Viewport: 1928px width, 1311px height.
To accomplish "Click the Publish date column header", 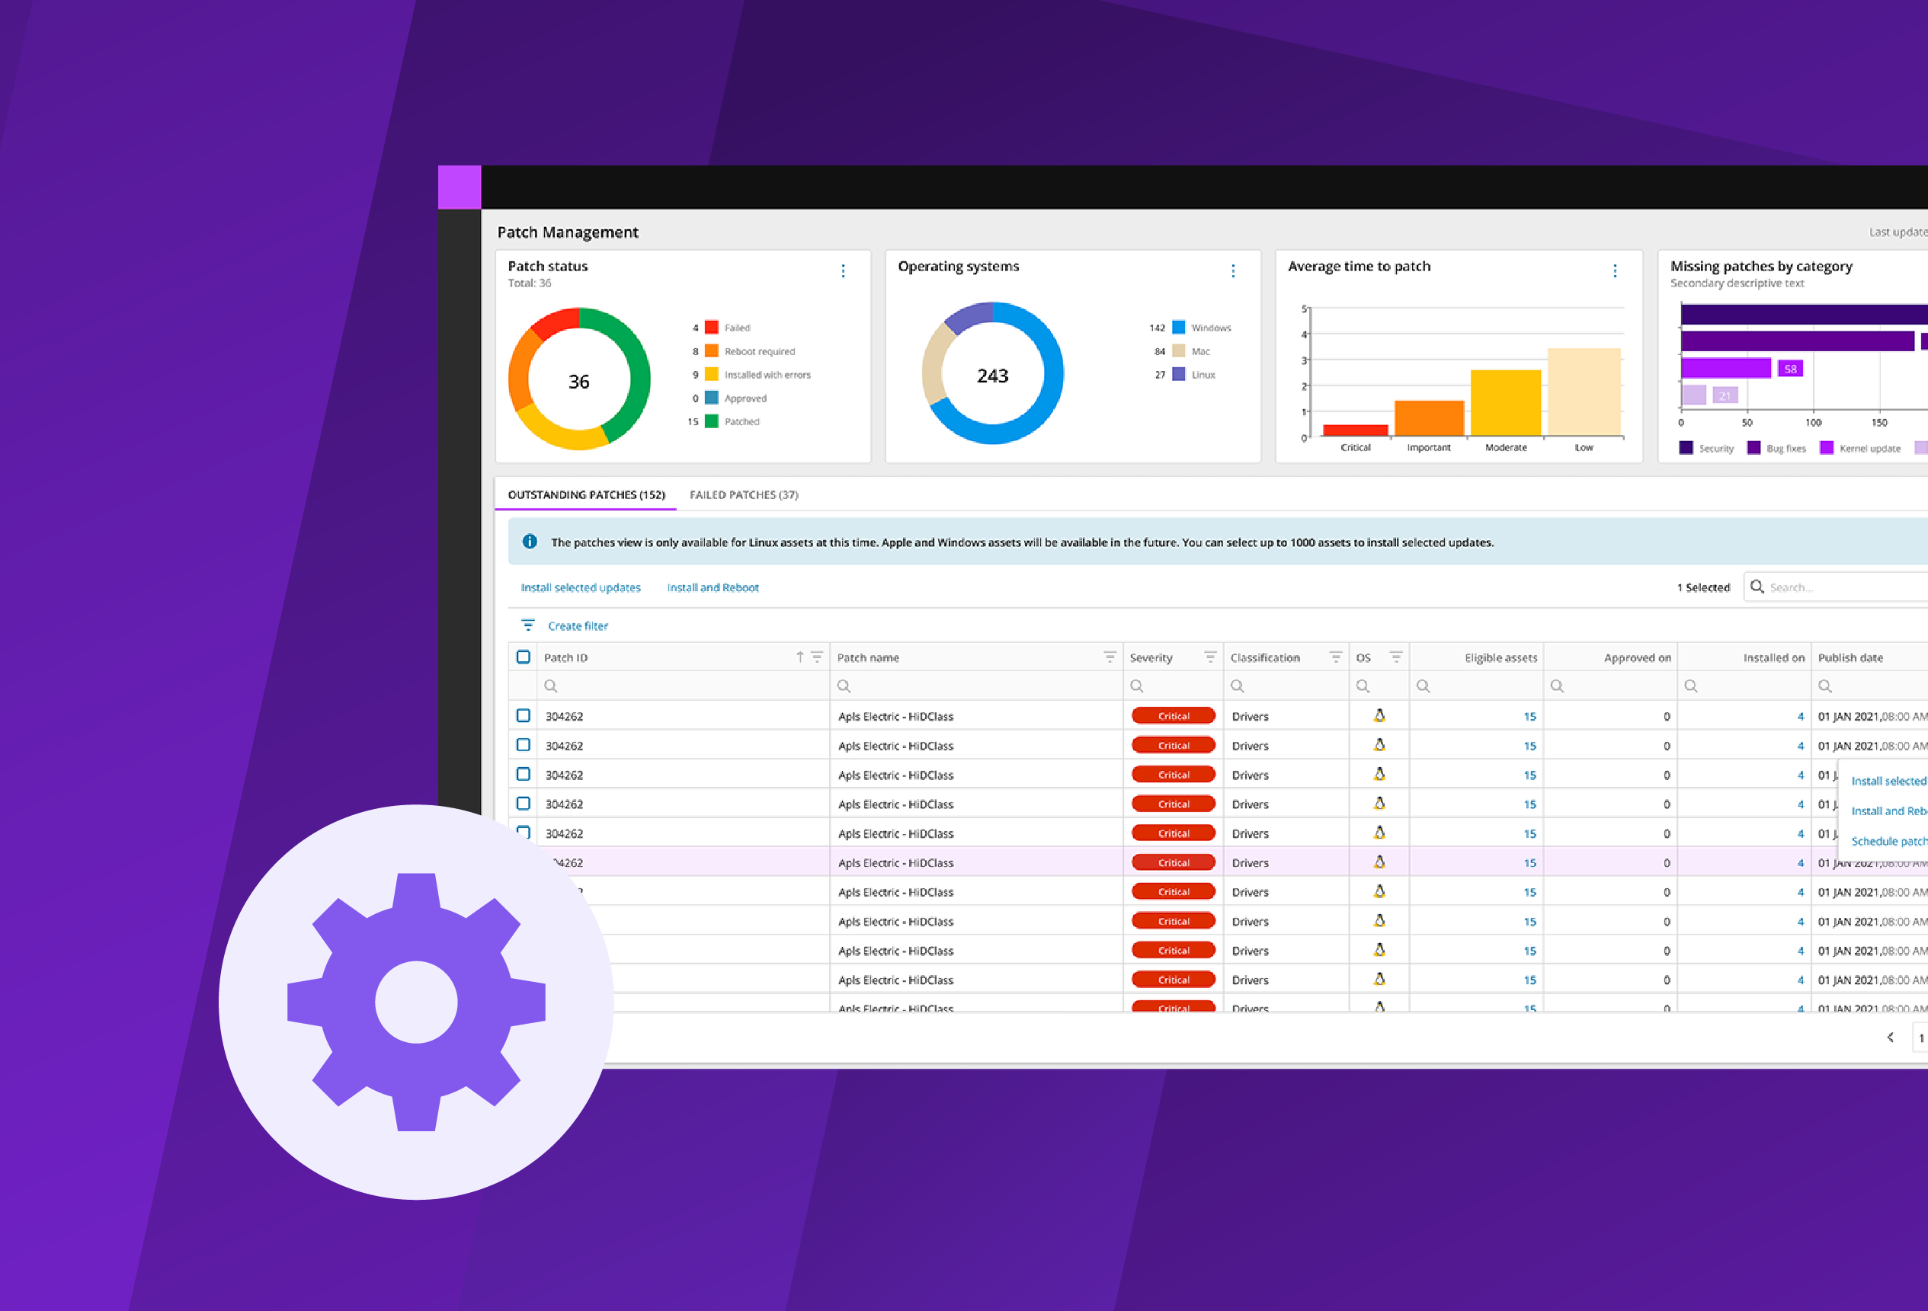I will point(1850,657).
